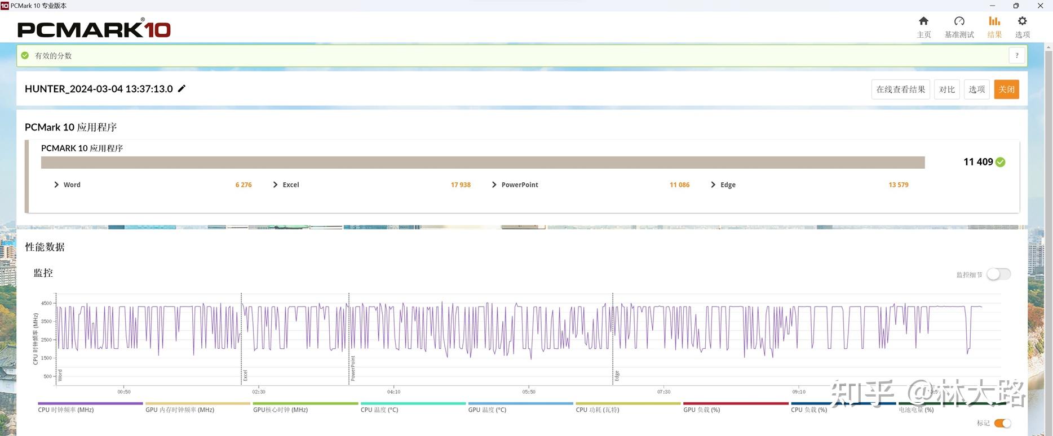
Task: Go to the 主页 home icon
Action: tap(923, 21)
